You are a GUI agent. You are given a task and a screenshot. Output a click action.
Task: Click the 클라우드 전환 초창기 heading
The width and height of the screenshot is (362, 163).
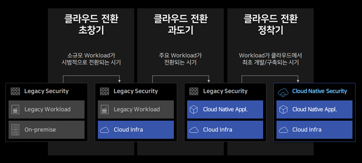click(x=91, y=25)
